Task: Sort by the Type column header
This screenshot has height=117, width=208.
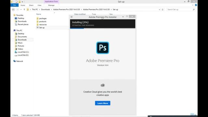Action: pyautogui.click(x=94, y=14)
